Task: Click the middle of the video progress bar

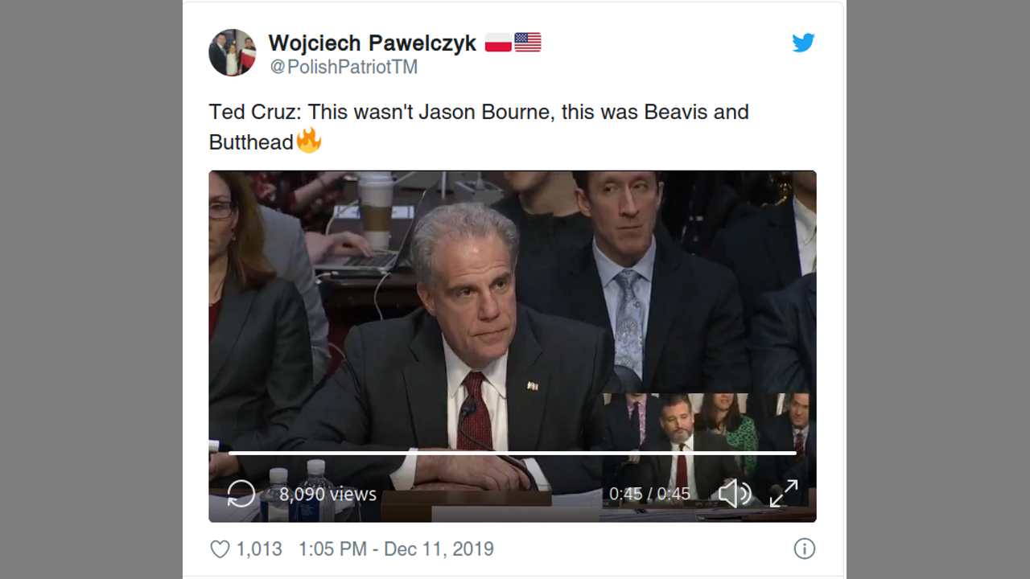Action: (513, 454)
